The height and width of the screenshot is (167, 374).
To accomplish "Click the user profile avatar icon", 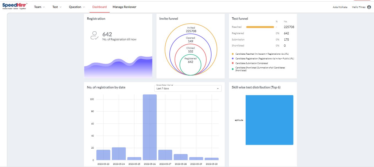I will [369, 7].
